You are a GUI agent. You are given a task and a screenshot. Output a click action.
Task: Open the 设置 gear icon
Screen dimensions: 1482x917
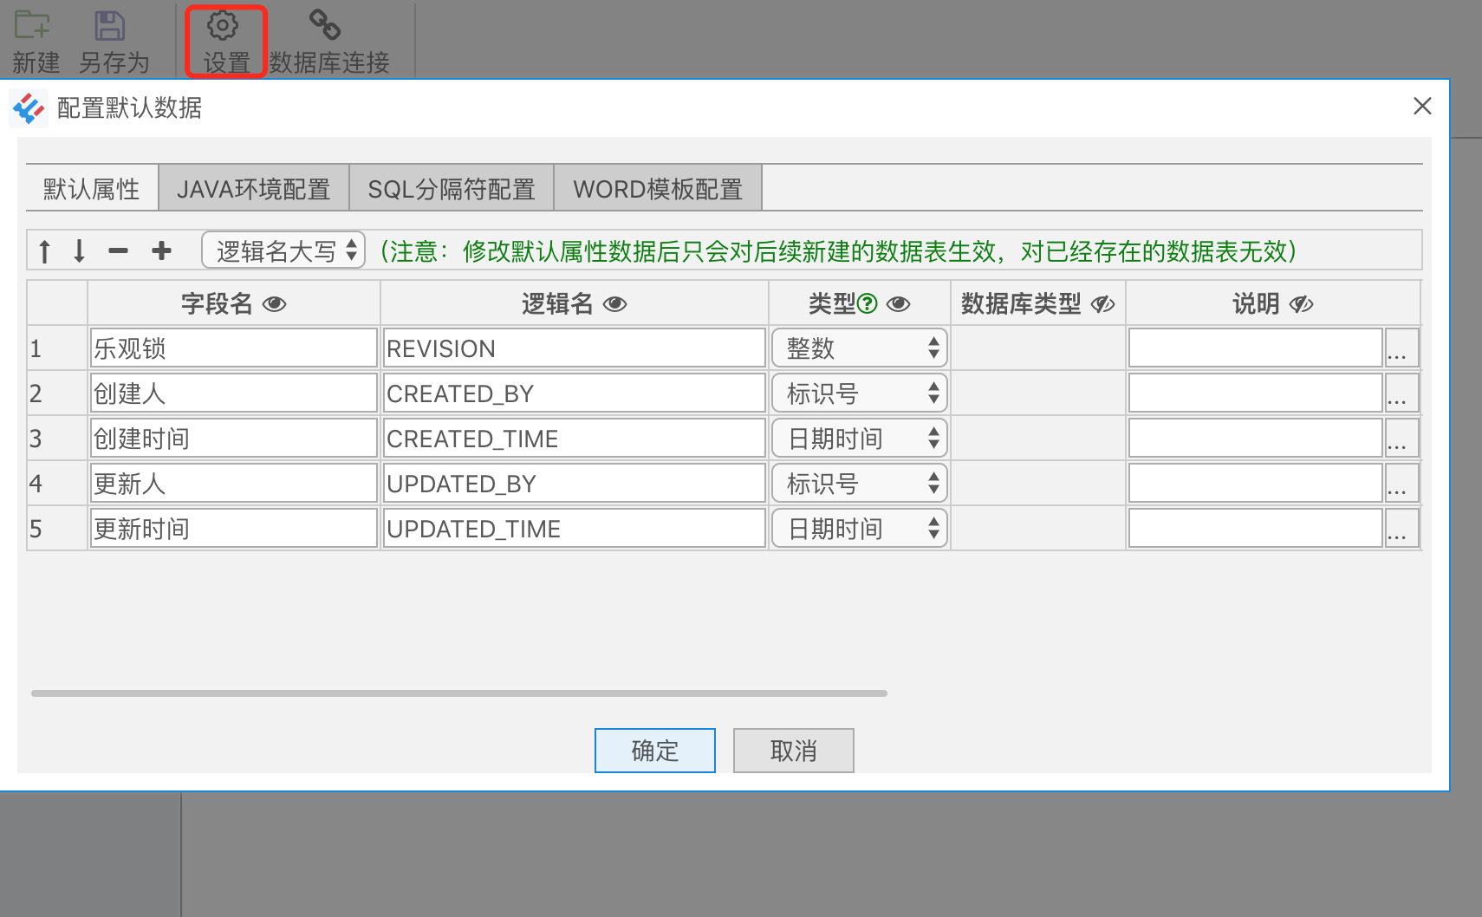pyautogui.click(x=223, y=25)
